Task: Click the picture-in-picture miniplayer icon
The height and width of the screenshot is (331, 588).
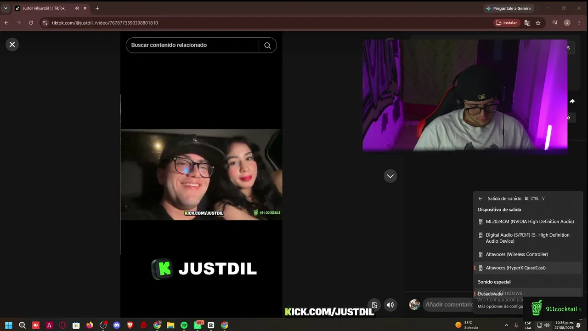Action: 374,305
